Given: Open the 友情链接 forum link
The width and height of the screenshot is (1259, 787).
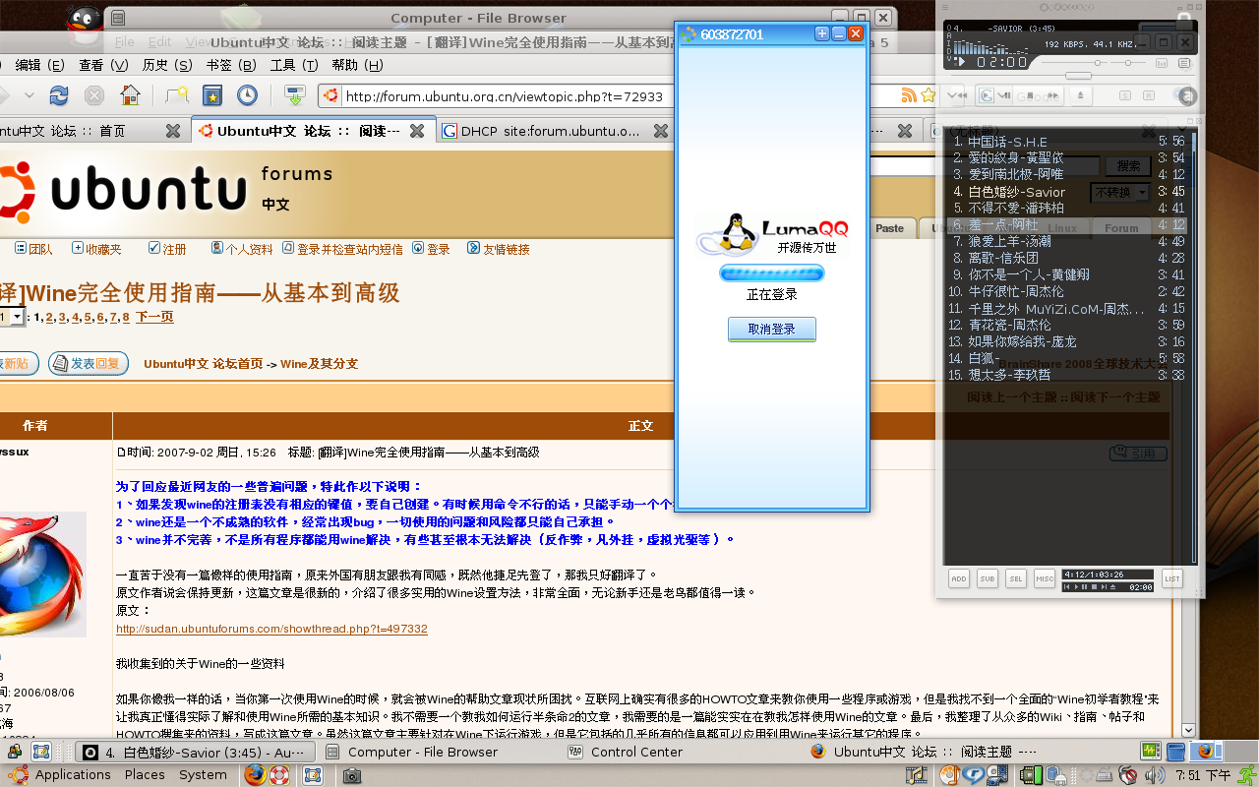Looking at the screenshot, I should (498, 249).
